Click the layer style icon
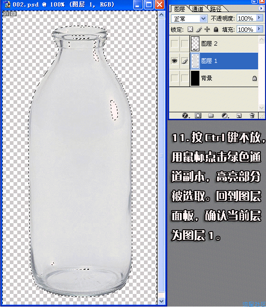This screenshot has height=307, width=266. point(185,116)
